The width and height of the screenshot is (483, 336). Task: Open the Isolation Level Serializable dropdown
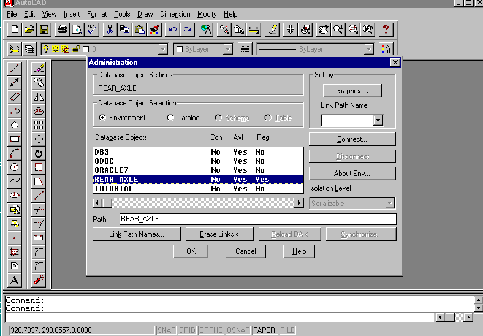click(389, 203)
